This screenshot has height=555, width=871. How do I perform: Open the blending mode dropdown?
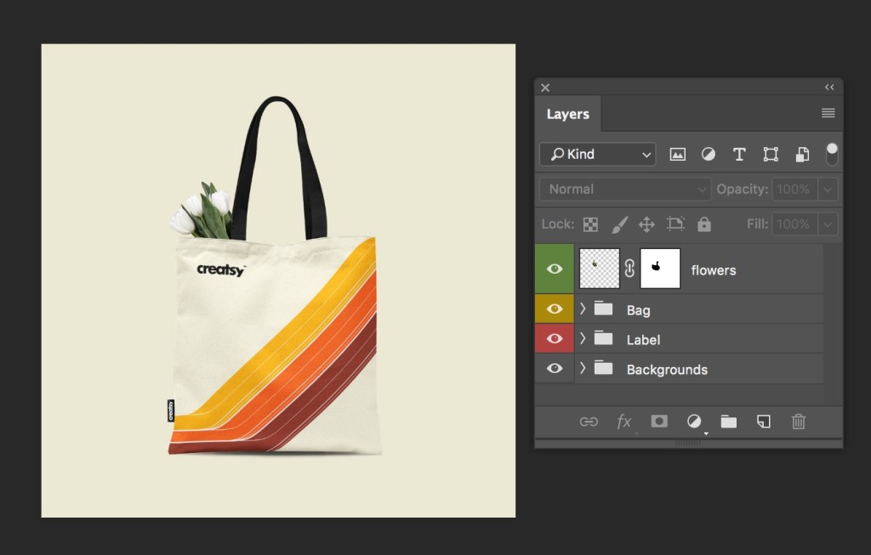click(x=623, y=189)
